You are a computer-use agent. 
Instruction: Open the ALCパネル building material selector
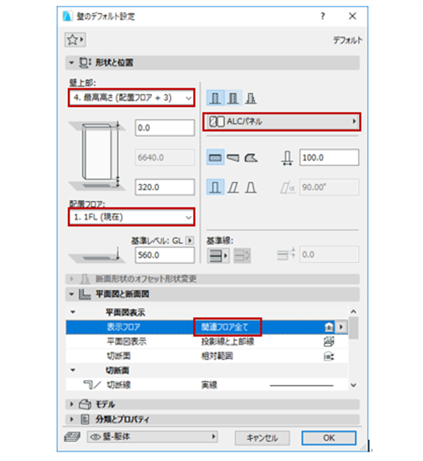pyautogui.click(x=282, y=122)
